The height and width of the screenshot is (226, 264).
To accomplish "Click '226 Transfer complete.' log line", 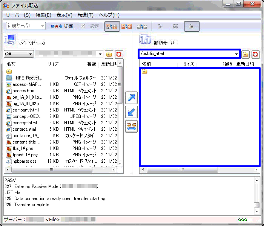I will 28,205.
